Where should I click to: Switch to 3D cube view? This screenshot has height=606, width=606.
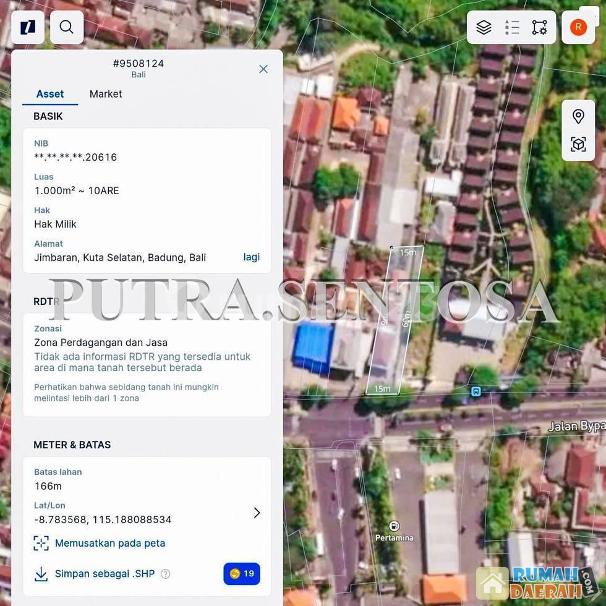(578, 145)
